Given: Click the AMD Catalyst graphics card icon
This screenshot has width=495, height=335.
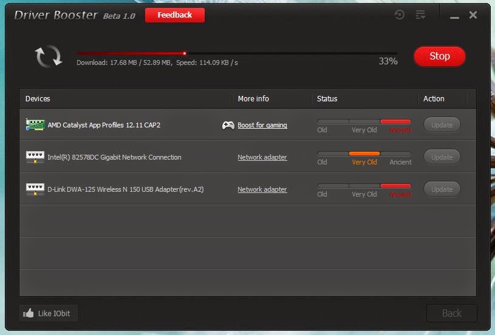Looking at the screenshot, I should click(x=35, y=124).
